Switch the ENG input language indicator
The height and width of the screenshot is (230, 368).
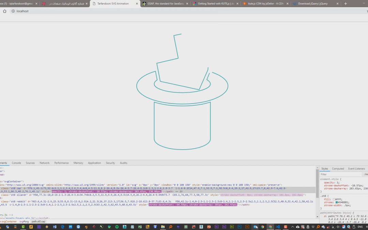pos(360,227)
